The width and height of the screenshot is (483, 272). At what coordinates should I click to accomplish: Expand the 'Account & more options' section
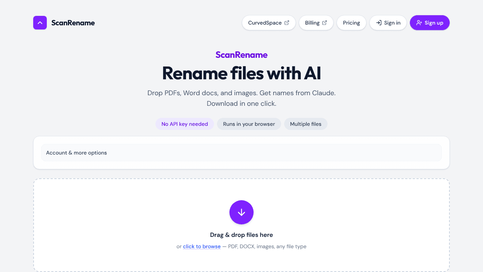[241, 153]
